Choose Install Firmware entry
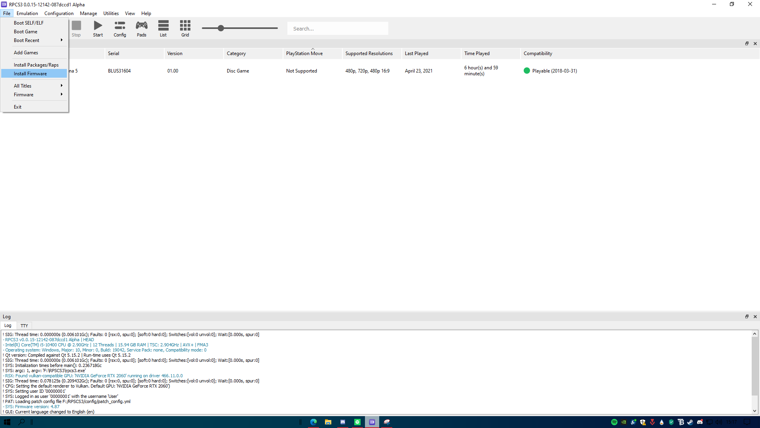The height and width of the screenshot is (428, 760). [x=34, y=74]
